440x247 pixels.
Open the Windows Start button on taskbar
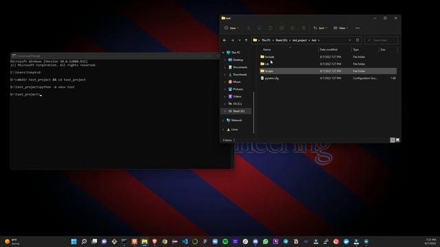tap(74, 242)
